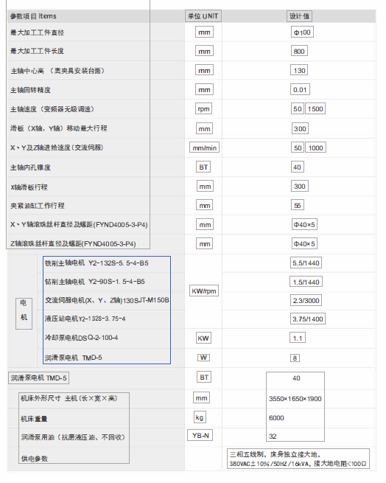Click the KW/rpm unit box
Viewport: 386px width, 483px height.
[x=204, y=291]
